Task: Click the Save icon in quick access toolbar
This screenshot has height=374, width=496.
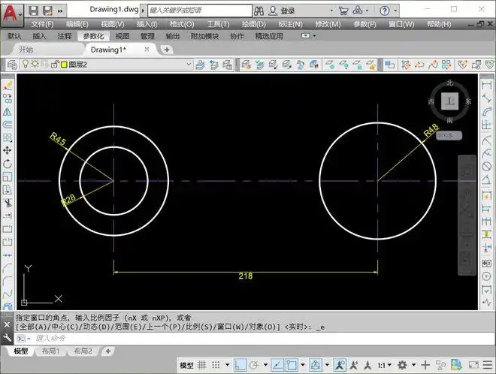Action: 47,11
